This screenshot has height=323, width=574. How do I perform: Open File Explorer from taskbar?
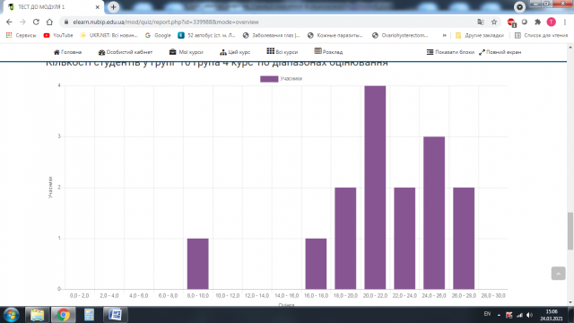point(37,315)
